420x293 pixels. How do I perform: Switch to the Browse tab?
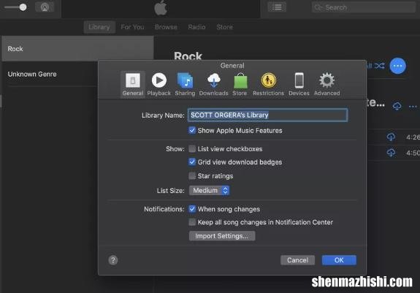[166, 27]
